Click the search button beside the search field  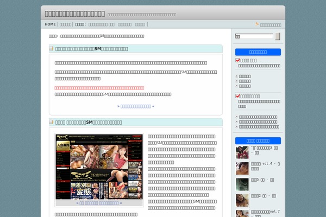click(278, 36)
